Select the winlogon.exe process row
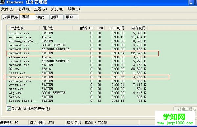Viewport: 197px width, 127px height. [x=77, y=81]
